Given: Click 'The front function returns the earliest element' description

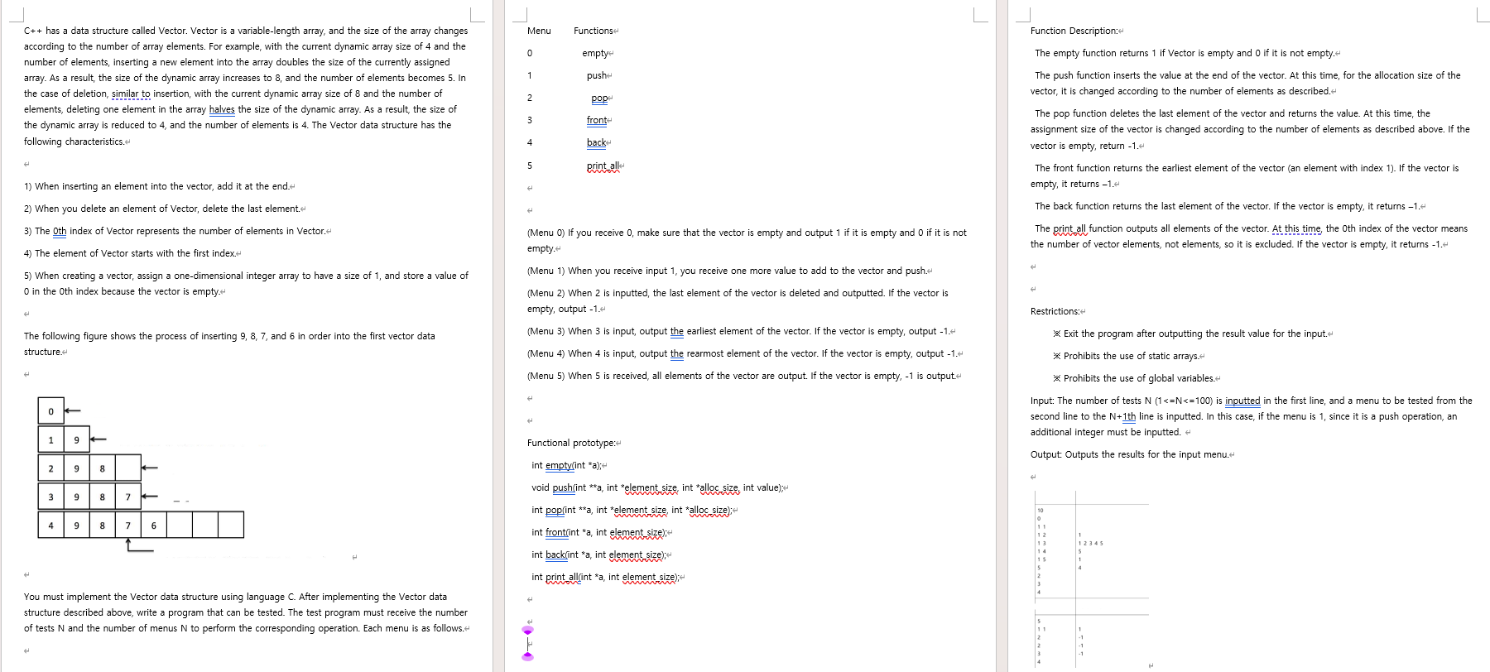Looking at the screenshot, I should (x=1245, y=175).
